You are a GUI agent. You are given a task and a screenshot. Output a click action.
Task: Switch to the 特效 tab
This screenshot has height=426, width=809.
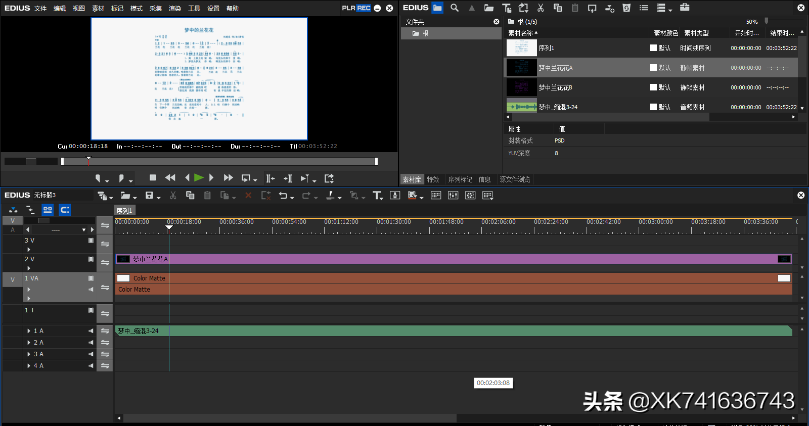tap(433, 179)
